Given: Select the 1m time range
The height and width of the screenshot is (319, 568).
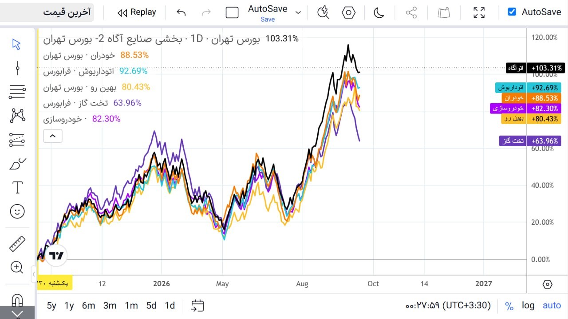Looking at the screenshot, I should 131,305.
